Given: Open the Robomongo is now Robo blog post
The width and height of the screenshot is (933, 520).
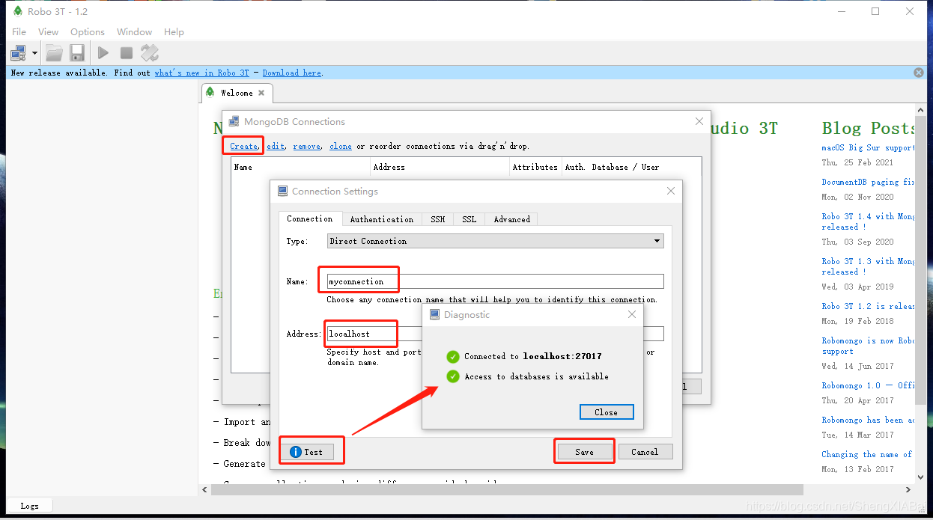Looking at the screenshot, I should 869,346.
